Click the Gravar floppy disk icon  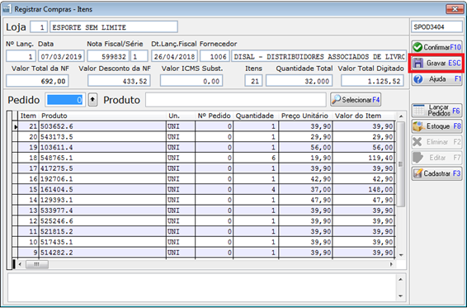tap(418, 64)
